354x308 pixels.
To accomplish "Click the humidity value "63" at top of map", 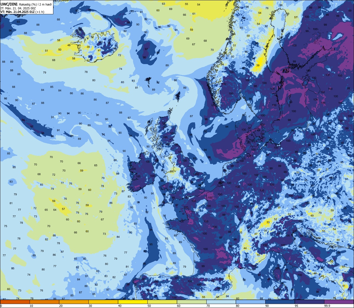I will coord(163,4).
